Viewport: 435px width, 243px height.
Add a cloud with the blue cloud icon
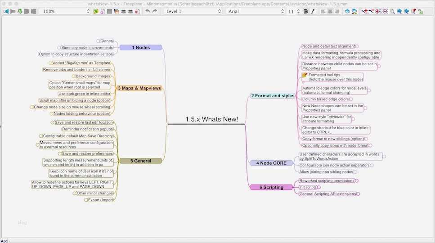coord(347,11)
